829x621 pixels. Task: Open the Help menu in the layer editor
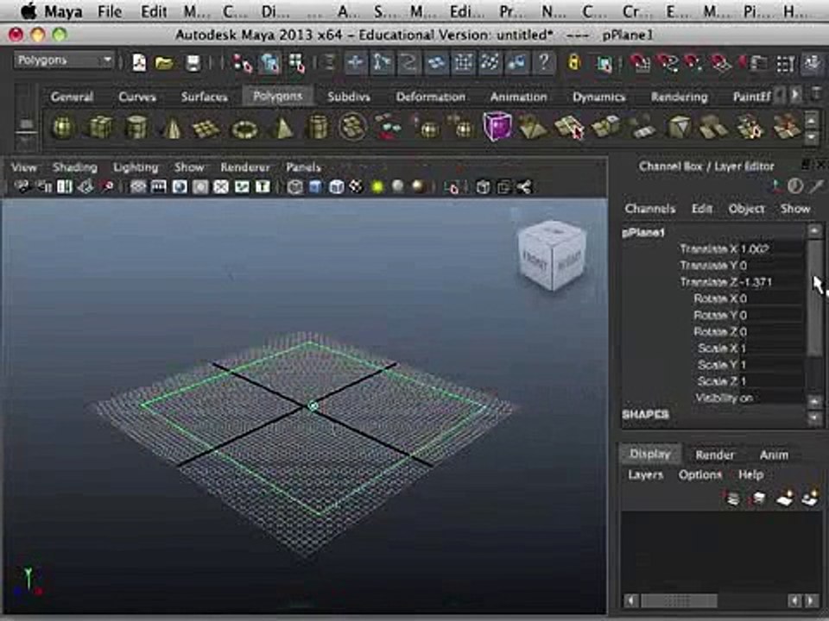[750, 474]
